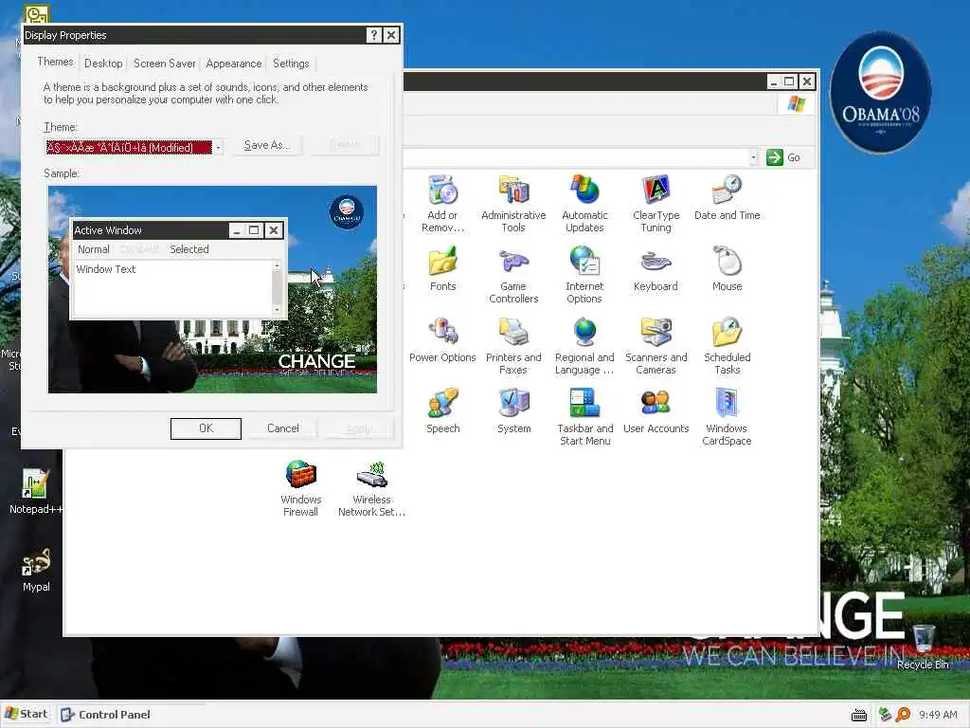
Task: Select the Recycle Bin icon
Action: [x=923, y=646]
